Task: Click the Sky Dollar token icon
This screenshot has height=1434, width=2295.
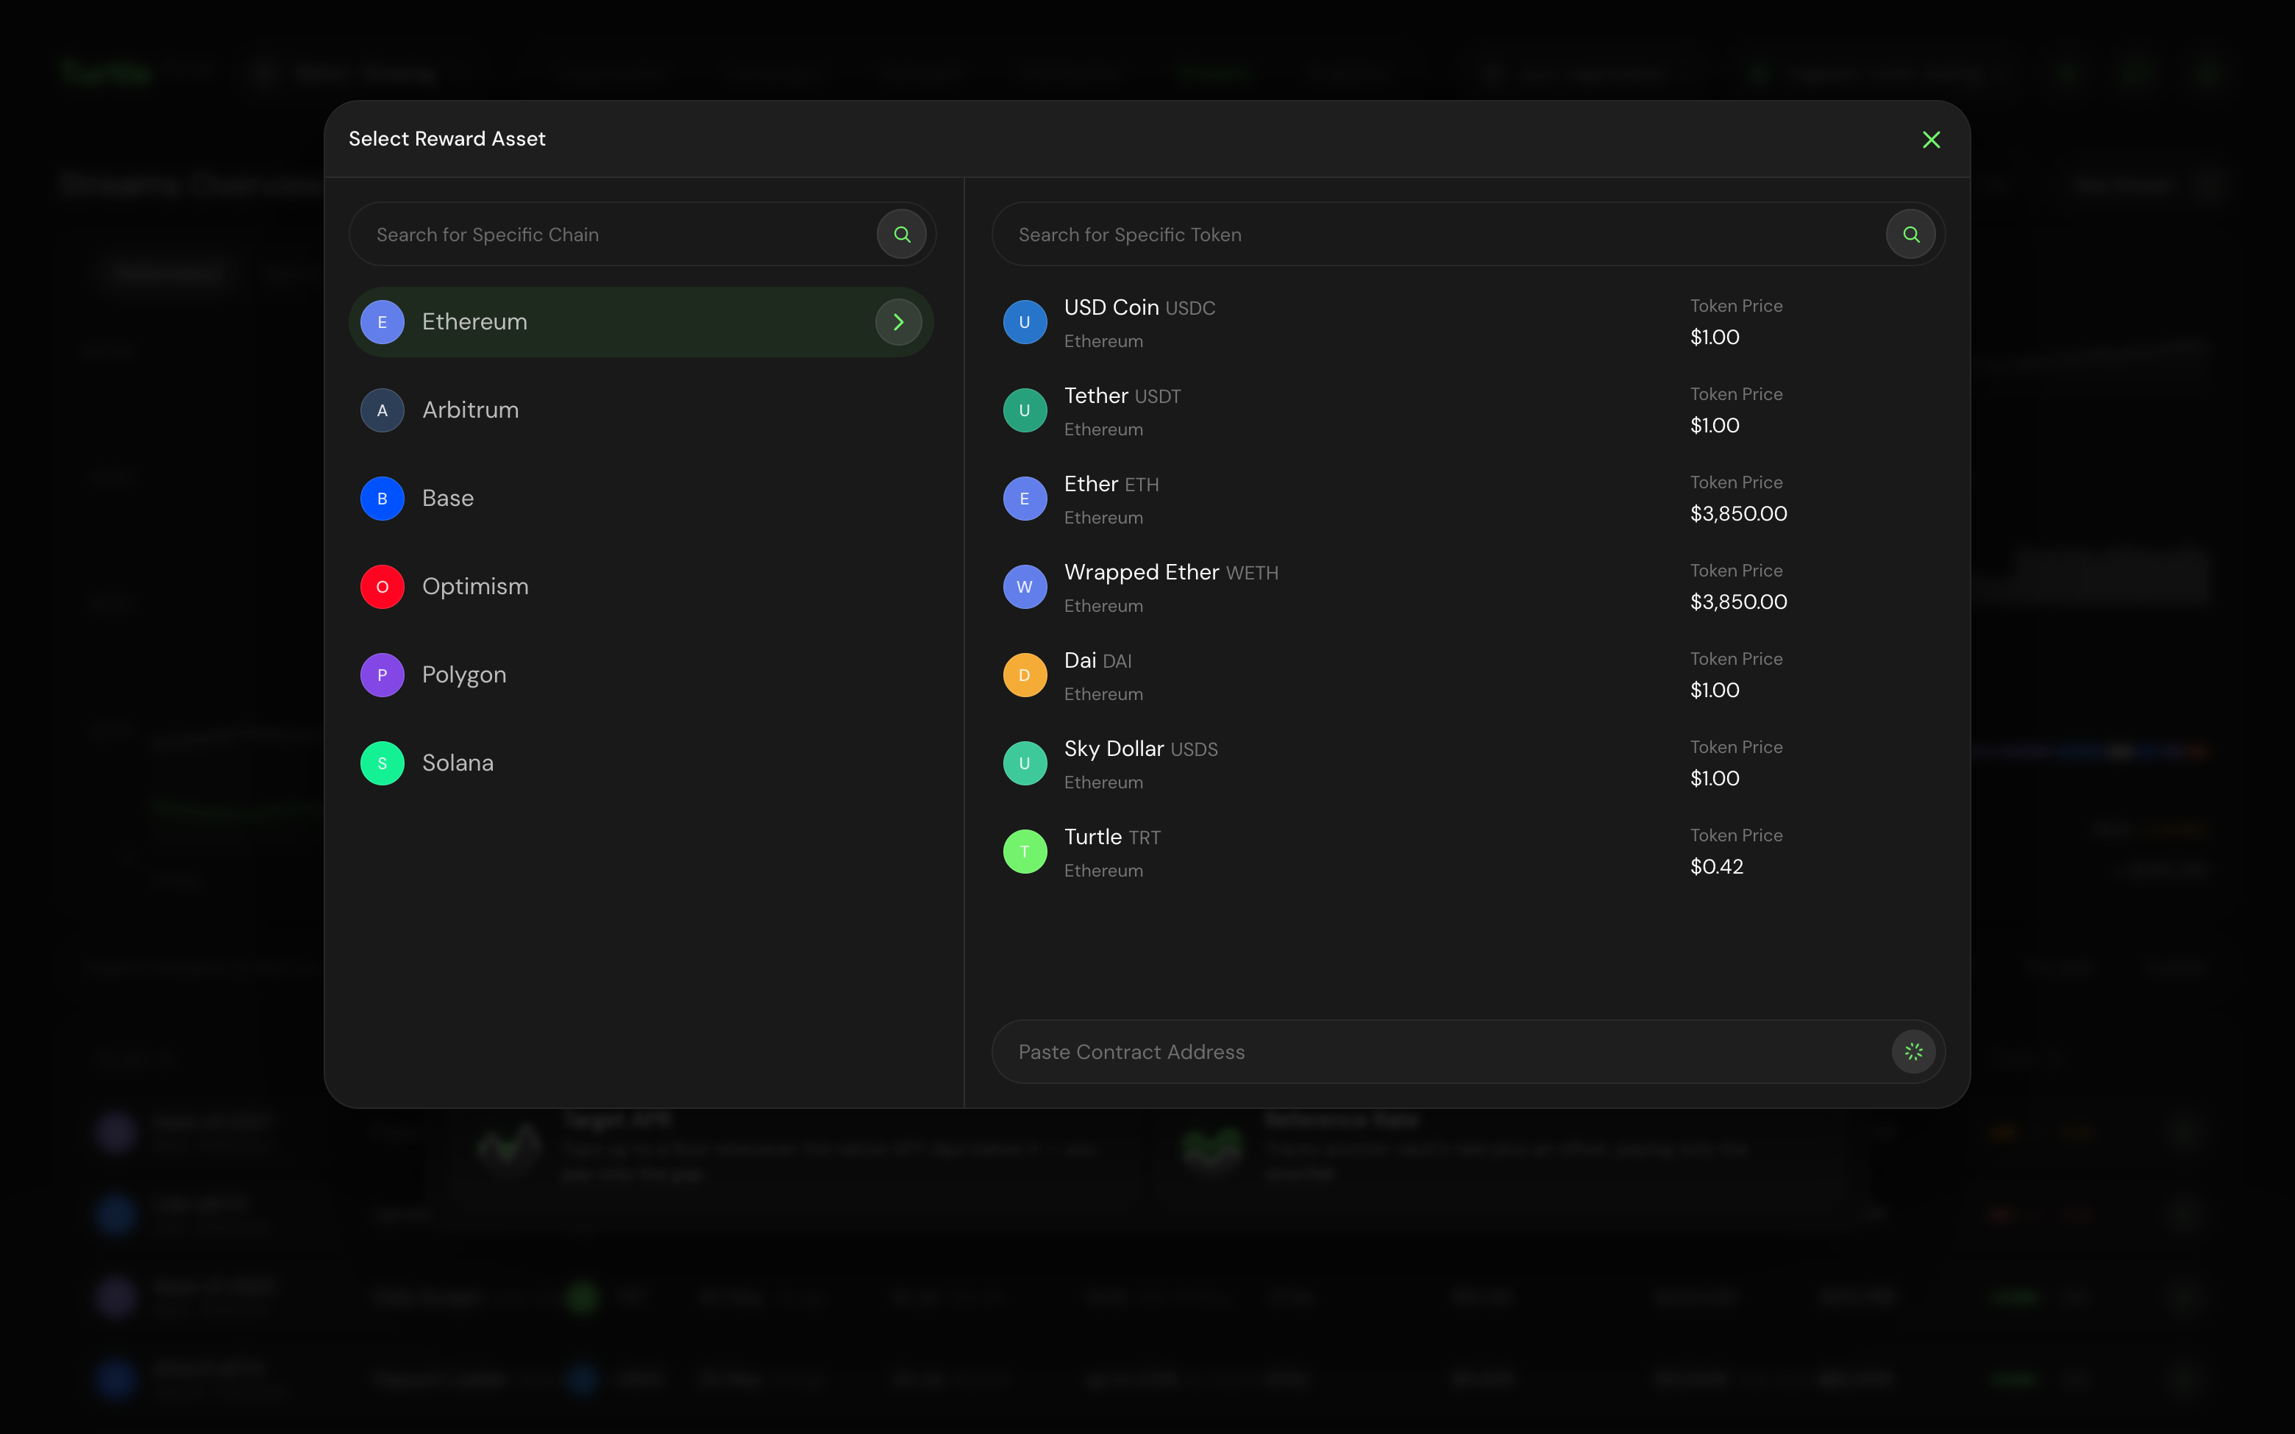Action: point(1025,763)
